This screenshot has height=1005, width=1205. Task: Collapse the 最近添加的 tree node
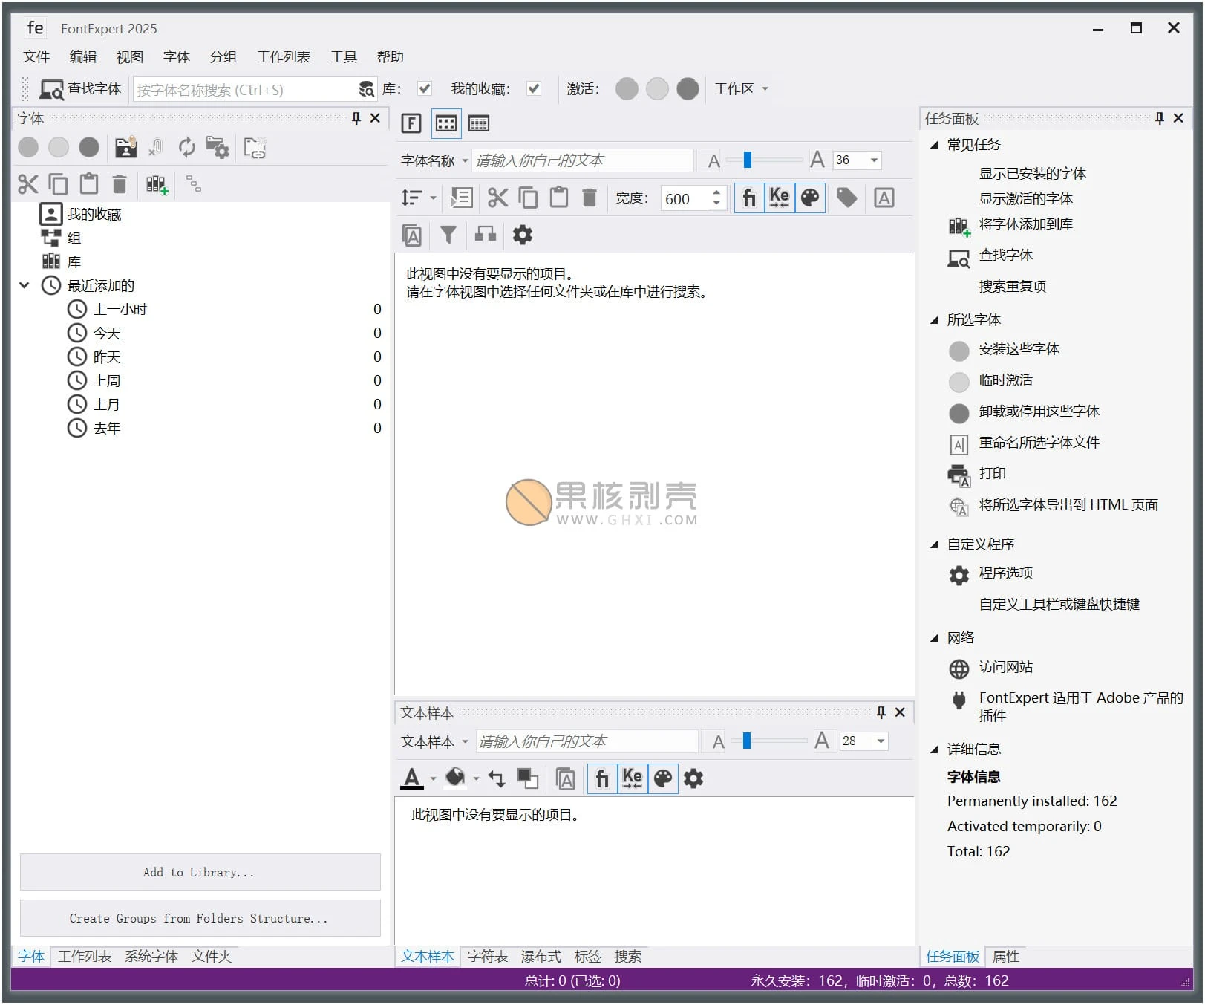pos(24,285)
